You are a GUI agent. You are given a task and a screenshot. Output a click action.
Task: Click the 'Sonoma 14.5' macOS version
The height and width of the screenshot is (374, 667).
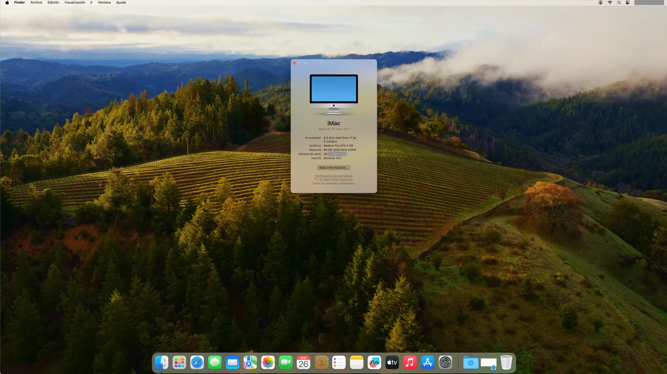pyautogui.click(x=332, y=158)
